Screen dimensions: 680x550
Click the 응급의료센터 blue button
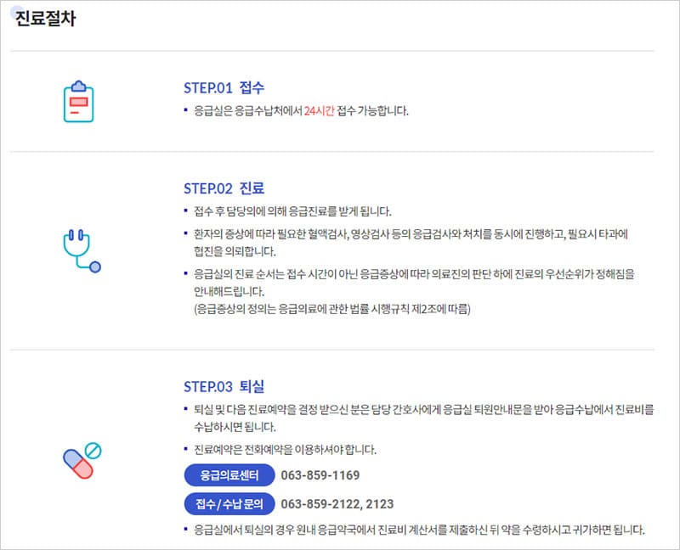click(228, 474)
